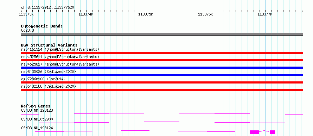The image size is (313, 136).
Task: Click variant label nsv4161524
Action: (x=60, y=49)
